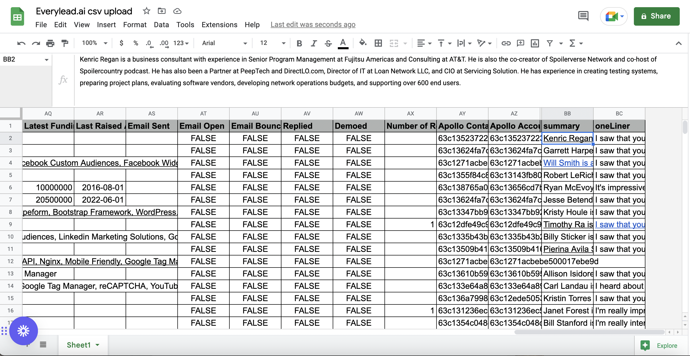This screenshot has width=690, height=356.
Task: Open the zoom 100% dropdown
Action: click(95, 43)
